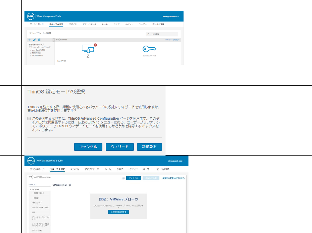
Task: Click the testWTOS breadcrumb on group tree page
Action: pyautogui.click(x=64, y=40)
